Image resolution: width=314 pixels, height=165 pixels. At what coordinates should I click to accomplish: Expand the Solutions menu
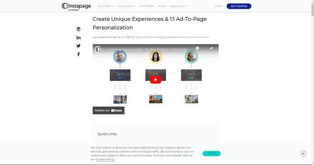point(126,6)
